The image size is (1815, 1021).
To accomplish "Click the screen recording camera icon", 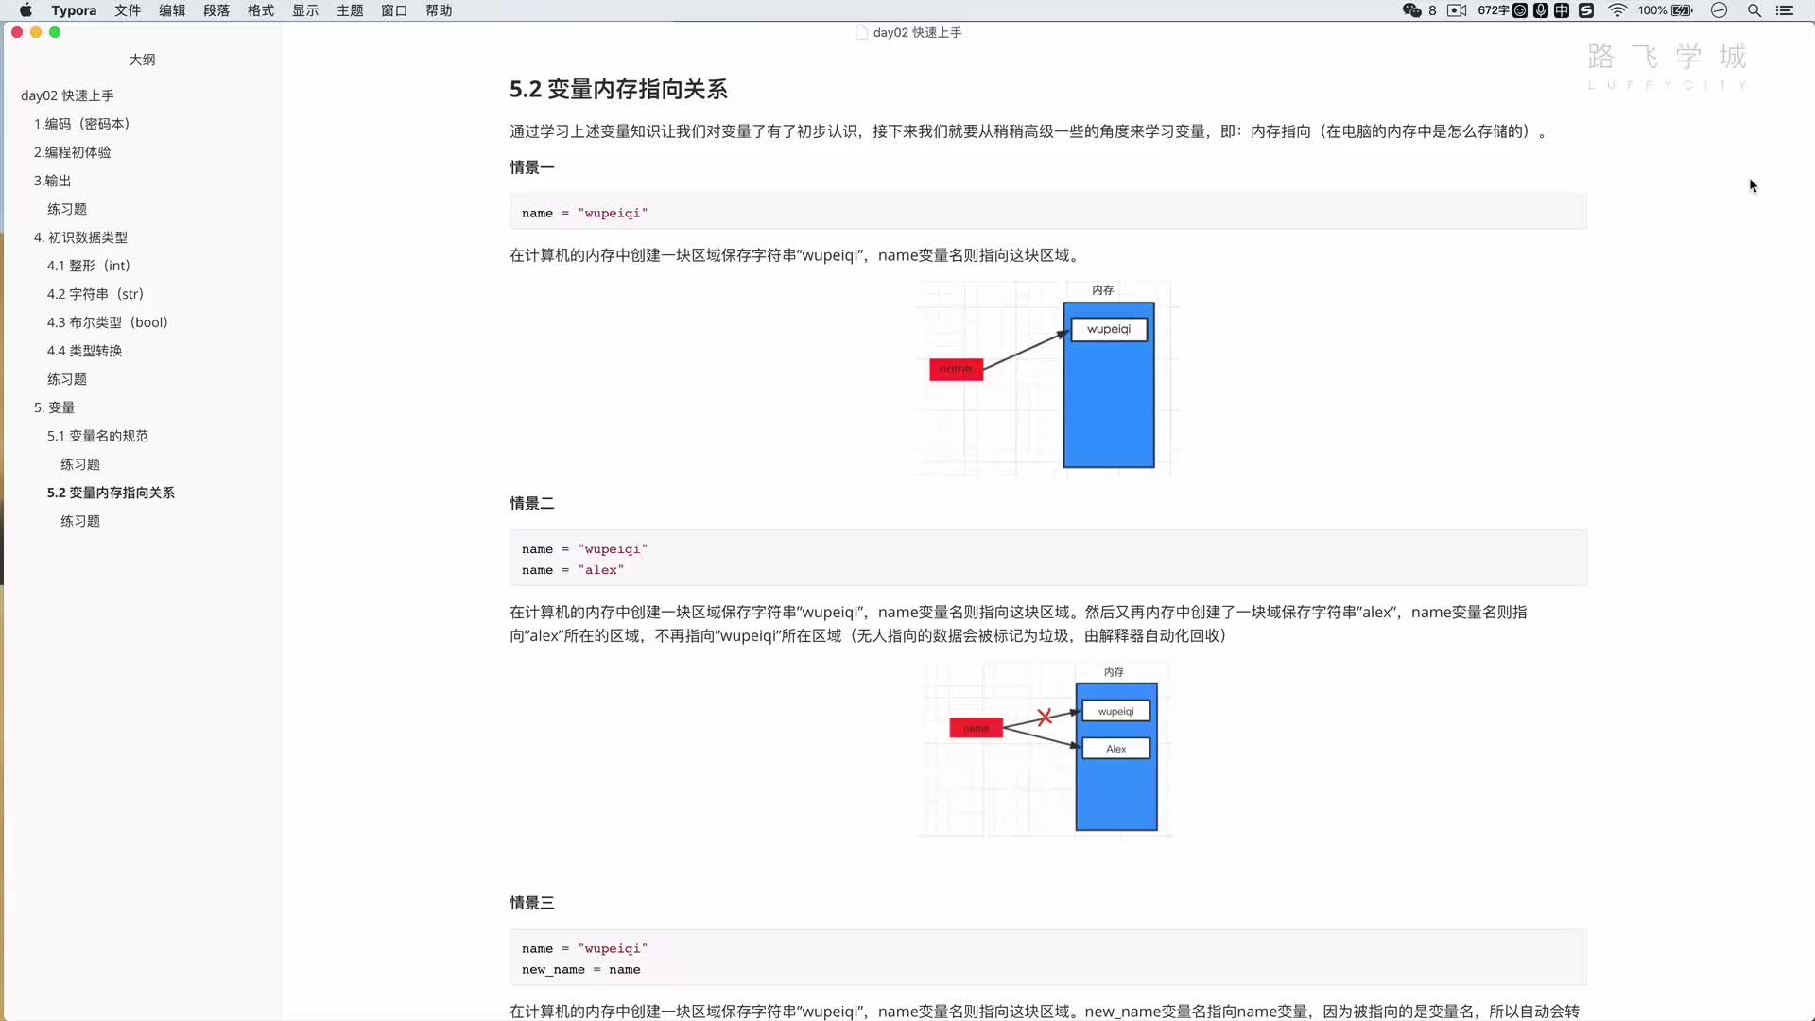I will click(x=1457, y=10).
